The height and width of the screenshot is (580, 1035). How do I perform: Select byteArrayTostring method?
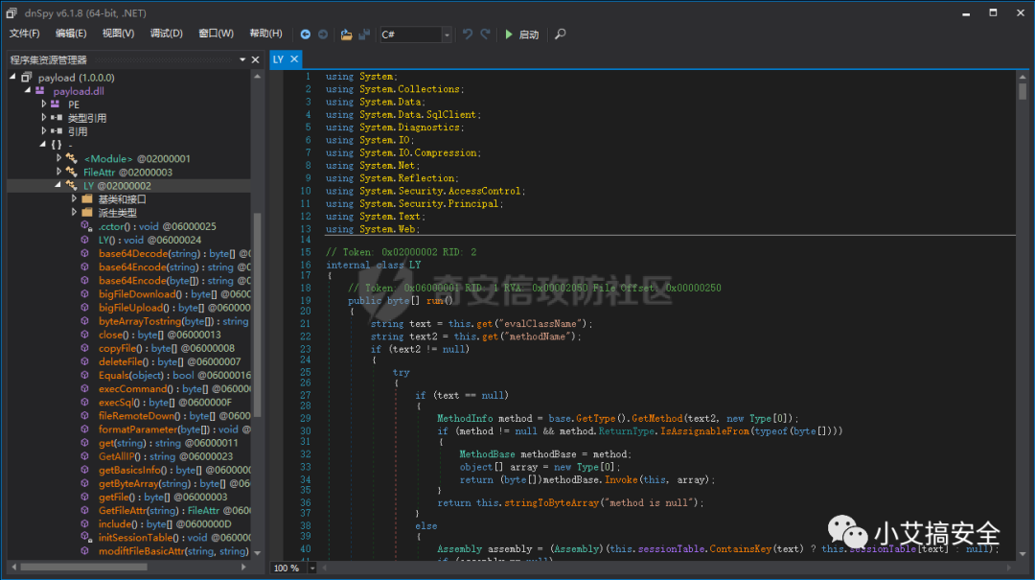(x=173, y=322)
